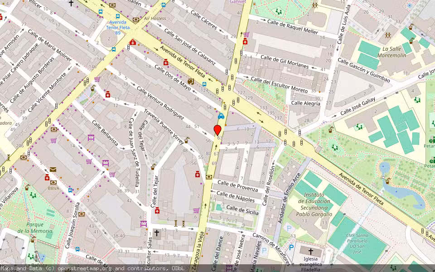Image resolution: width=435 pixels, height=272 pixels.
Task: Click the marketplace stall icon on Calle Bellavista
Action: 91,138
